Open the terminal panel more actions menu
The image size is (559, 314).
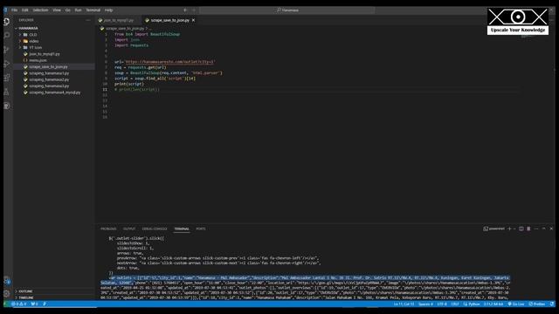[536, 229]
